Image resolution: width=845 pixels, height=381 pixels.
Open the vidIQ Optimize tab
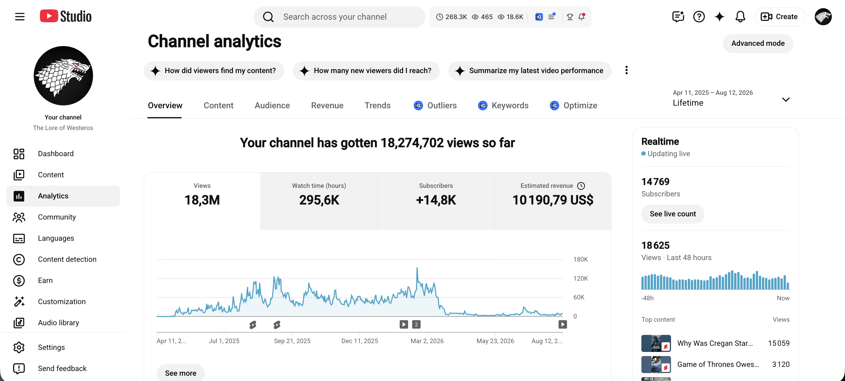[573, 106]
